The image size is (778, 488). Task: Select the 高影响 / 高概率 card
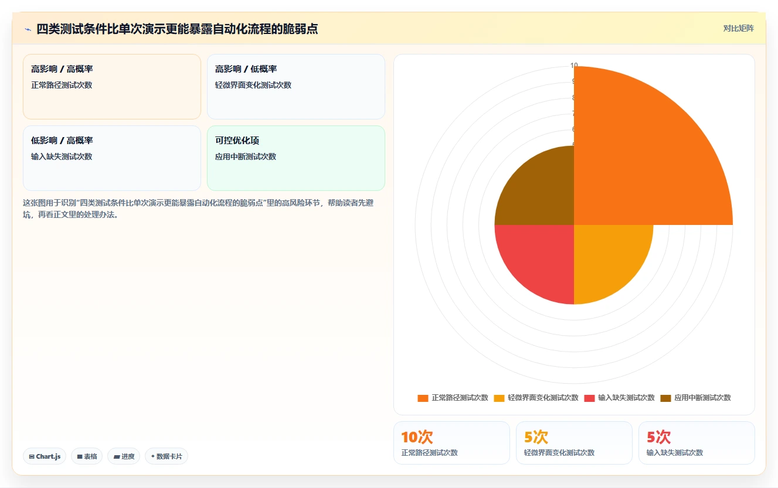[x=112, y=87]
